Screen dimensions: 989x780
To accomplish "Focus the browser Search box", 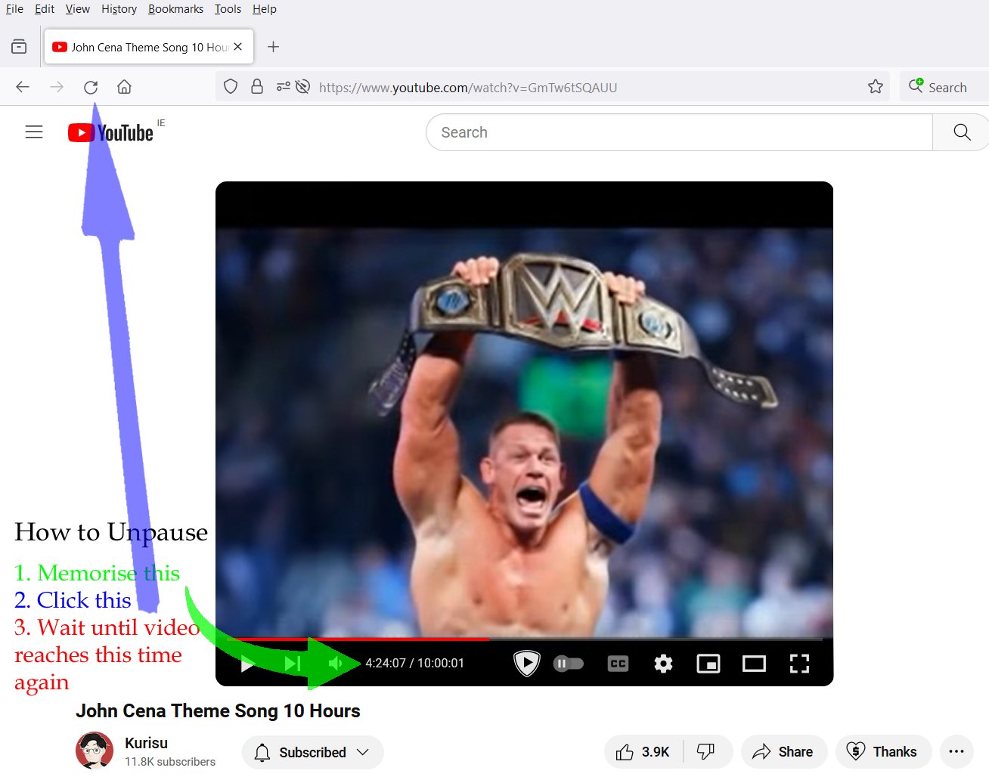I will tap(945, 87).
